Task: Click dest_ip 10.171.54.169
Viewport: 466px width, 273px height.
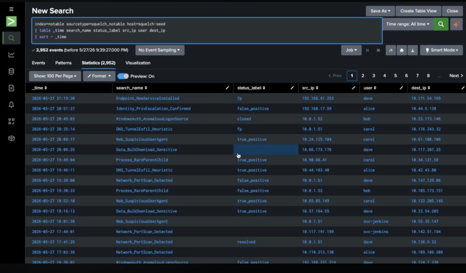Action: click(x=426, y=98)
